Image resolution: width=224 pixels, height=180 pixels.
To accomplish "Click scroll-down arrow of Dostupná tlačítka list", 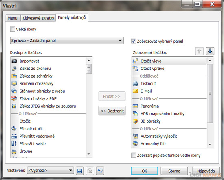I will pos(89,154).
